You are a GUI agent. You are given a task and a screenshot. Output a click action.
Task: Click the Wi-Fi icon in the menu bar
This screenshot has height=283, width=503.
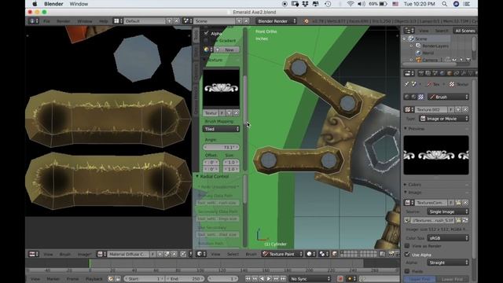(x=351, y=4)
